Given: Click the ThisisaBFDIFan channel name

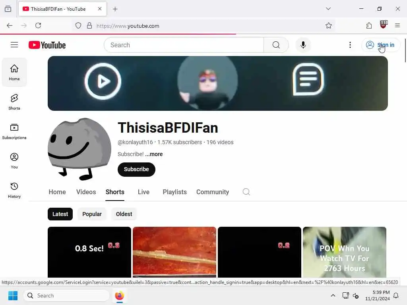Looking at the screenshot, I should pyautogui.click(x=168, y=127).
